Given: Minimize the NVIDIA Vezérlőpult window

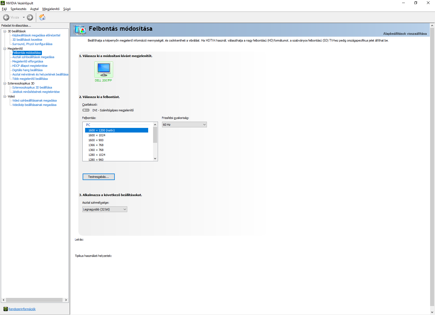Looking at the screenshot, I should coord(403,3).
